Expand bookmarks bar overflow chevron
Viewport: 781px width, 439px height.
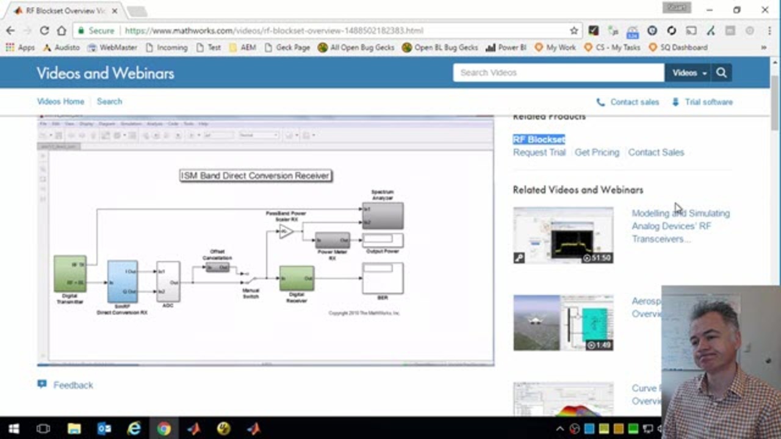763,48
